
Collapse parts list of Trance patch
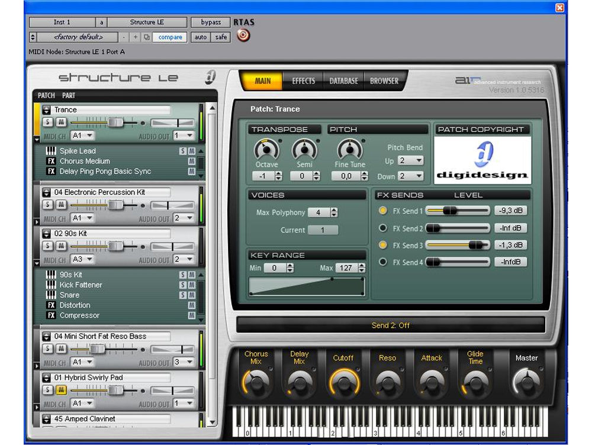37,139
